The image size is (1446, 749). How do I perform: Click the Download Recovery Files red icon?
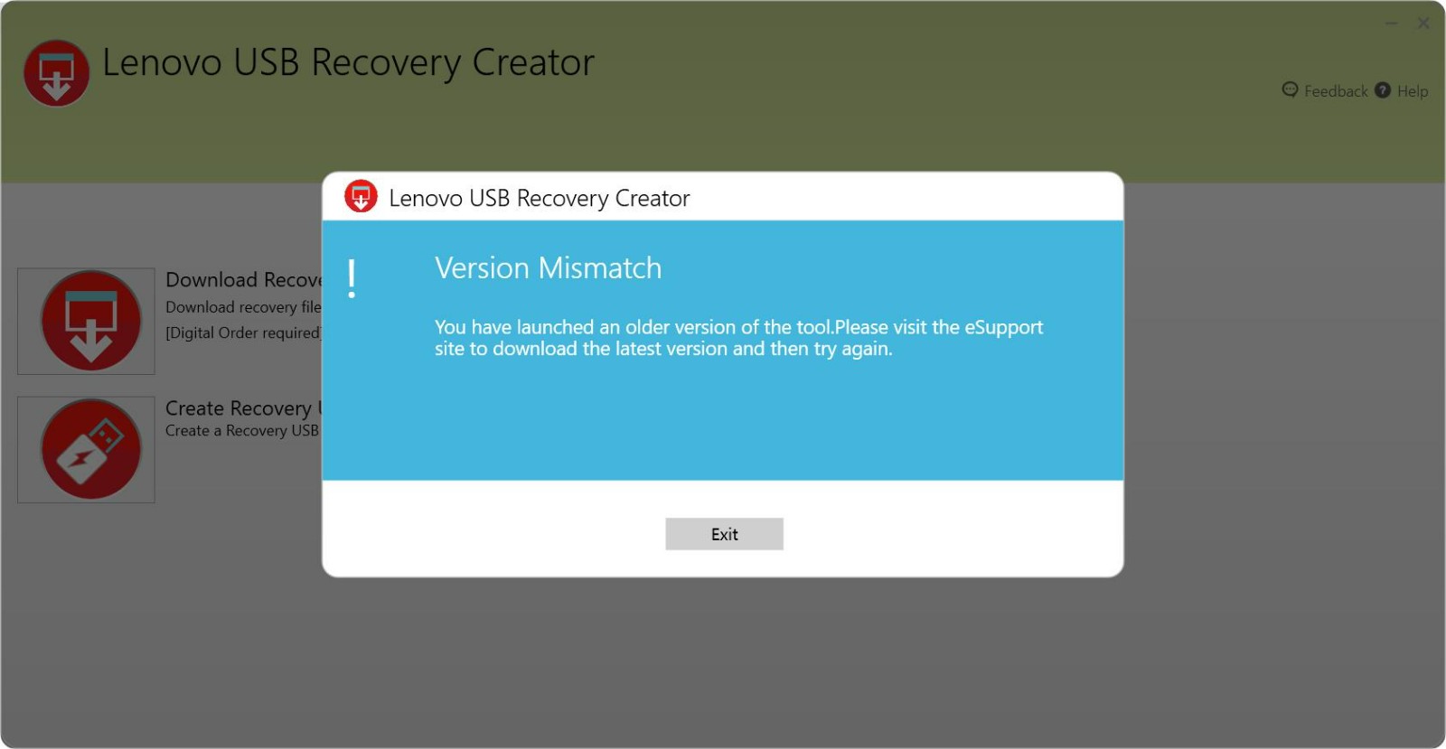(90, 321)
